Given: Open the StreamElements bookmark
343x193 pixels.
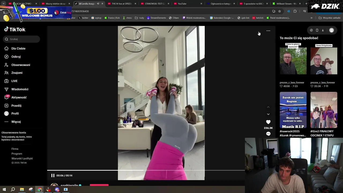Looking at the screenshot, I should click(x=156, y=18).
